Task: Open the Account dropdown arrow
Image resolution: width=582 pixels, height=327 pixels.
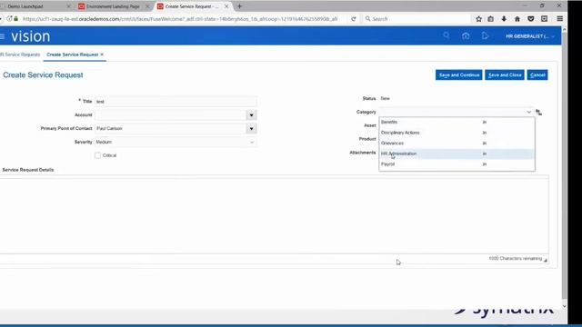Action: click(x=251, y=115)
